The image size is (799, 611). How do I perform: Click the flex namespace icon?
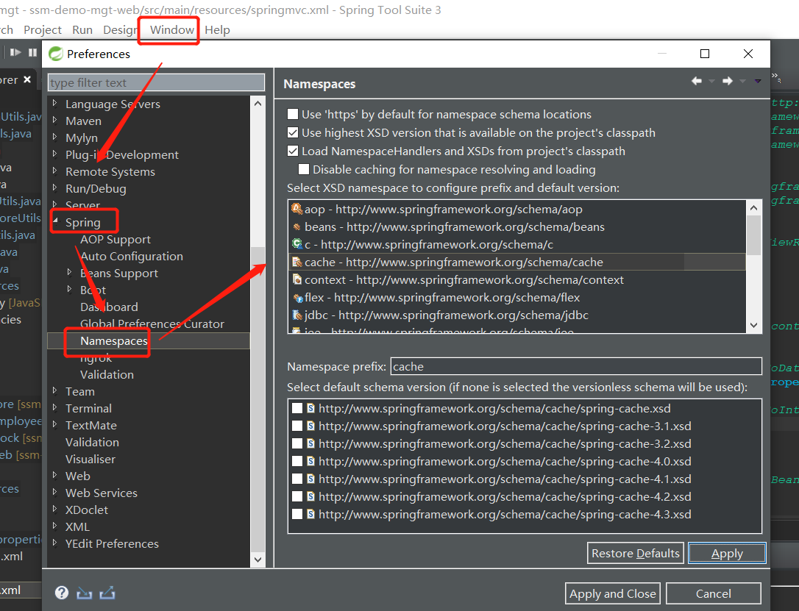click(298, 298)
